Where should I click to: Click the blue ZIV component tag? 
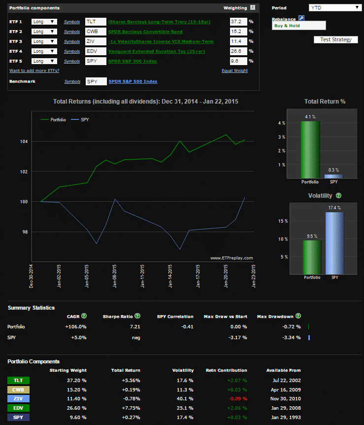click(x=18, y=399)
